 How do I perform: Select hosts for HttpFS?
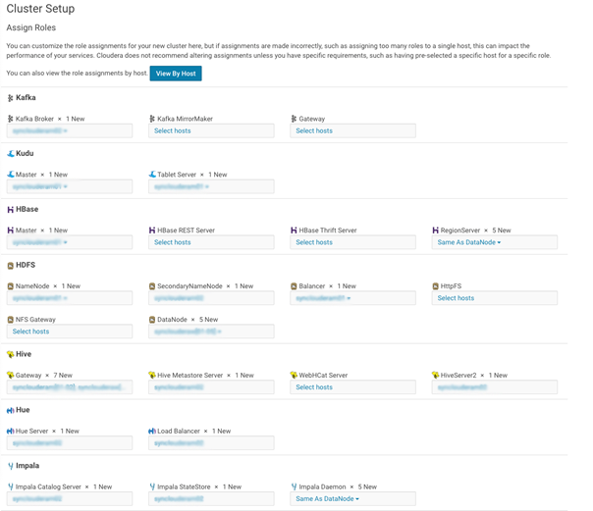coord(494,298)
